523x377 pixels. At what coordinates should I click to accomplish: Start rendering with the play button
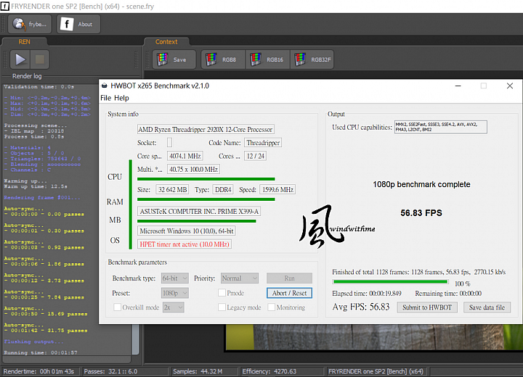tap(20, 59)
